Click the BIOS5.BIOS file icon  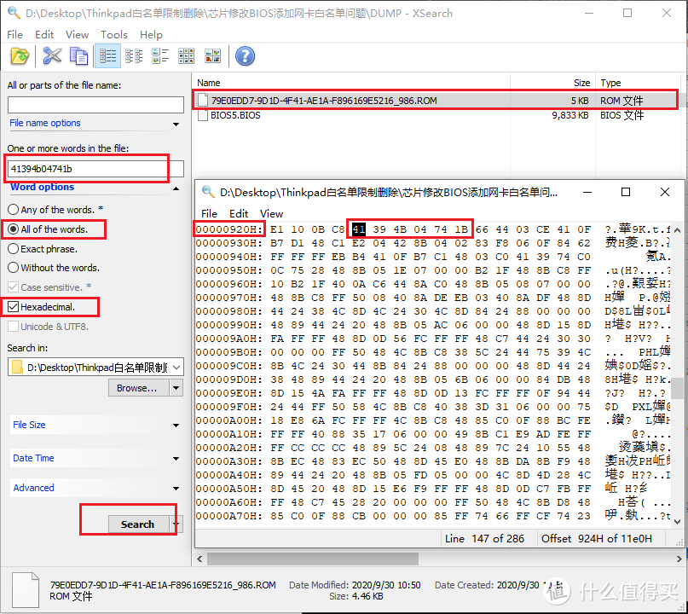pos(203,115)
